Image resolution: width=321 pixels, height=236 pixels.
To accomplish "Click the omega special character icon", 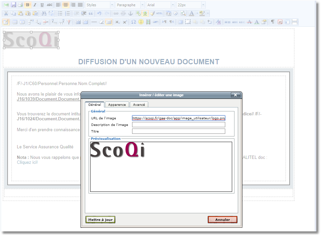I will pos(133,22).
